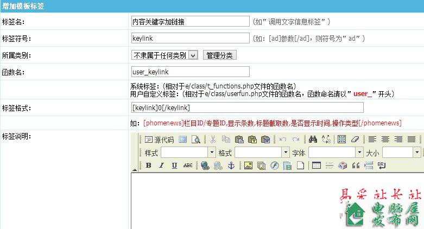The width and height of the screenshot is (424, 229).
Task: Align text left in editor
Action: coord(372,139)
